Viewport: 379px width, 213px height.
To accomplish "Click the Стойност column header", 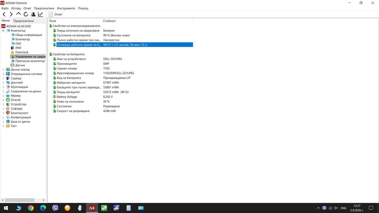I will point(147,21).
